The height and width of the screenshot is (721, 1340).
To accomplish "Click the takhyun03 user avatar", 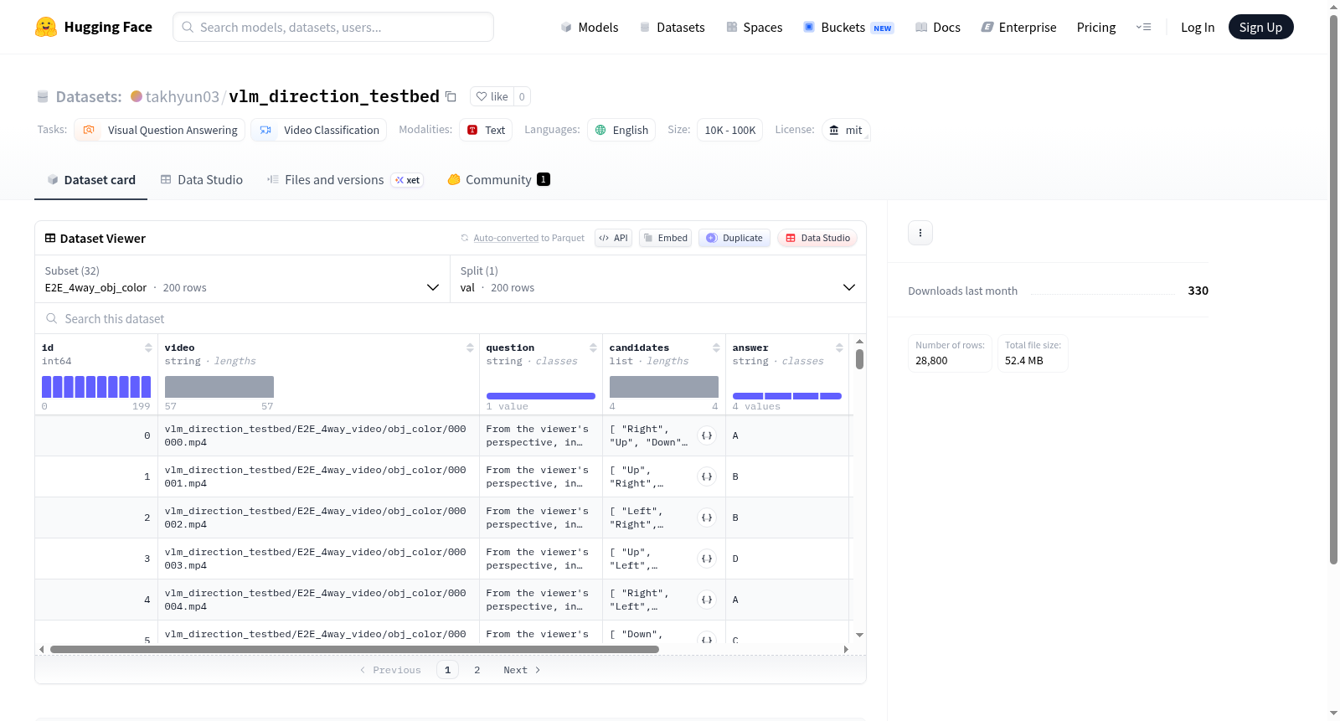I will tap(137, 96).
